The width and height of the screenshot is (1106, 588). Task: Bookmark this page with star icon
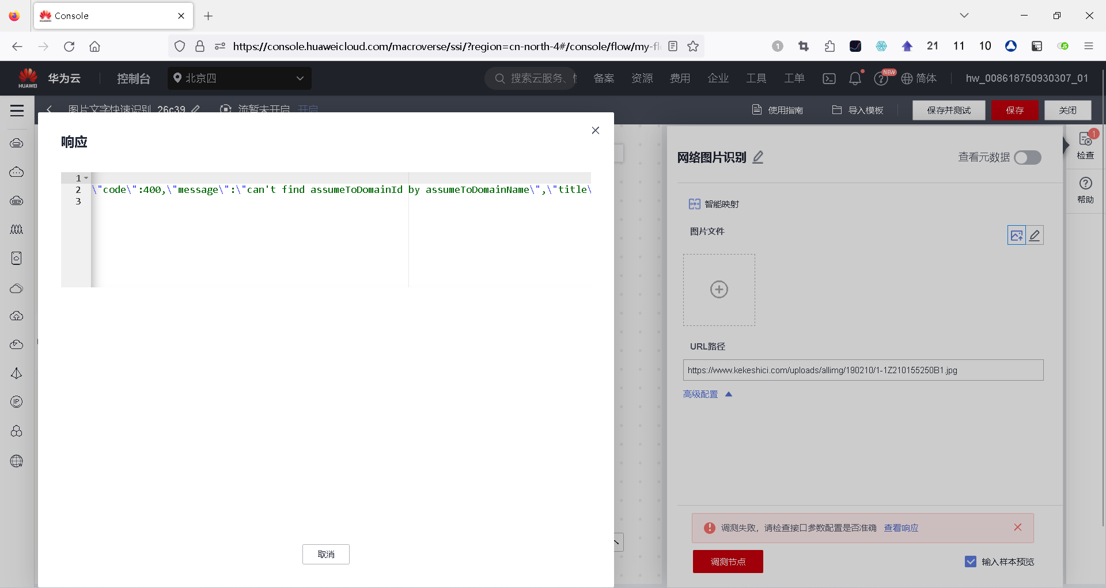[x=693, y=46]
